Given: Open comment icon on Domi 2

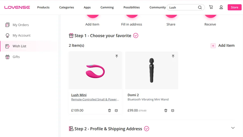Looking at the screenshot, I should [x=173, y=111].
